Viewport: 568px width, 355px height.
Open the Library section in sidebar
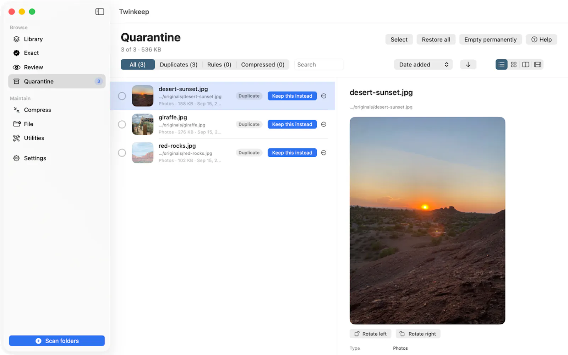[x=57, y=39]
